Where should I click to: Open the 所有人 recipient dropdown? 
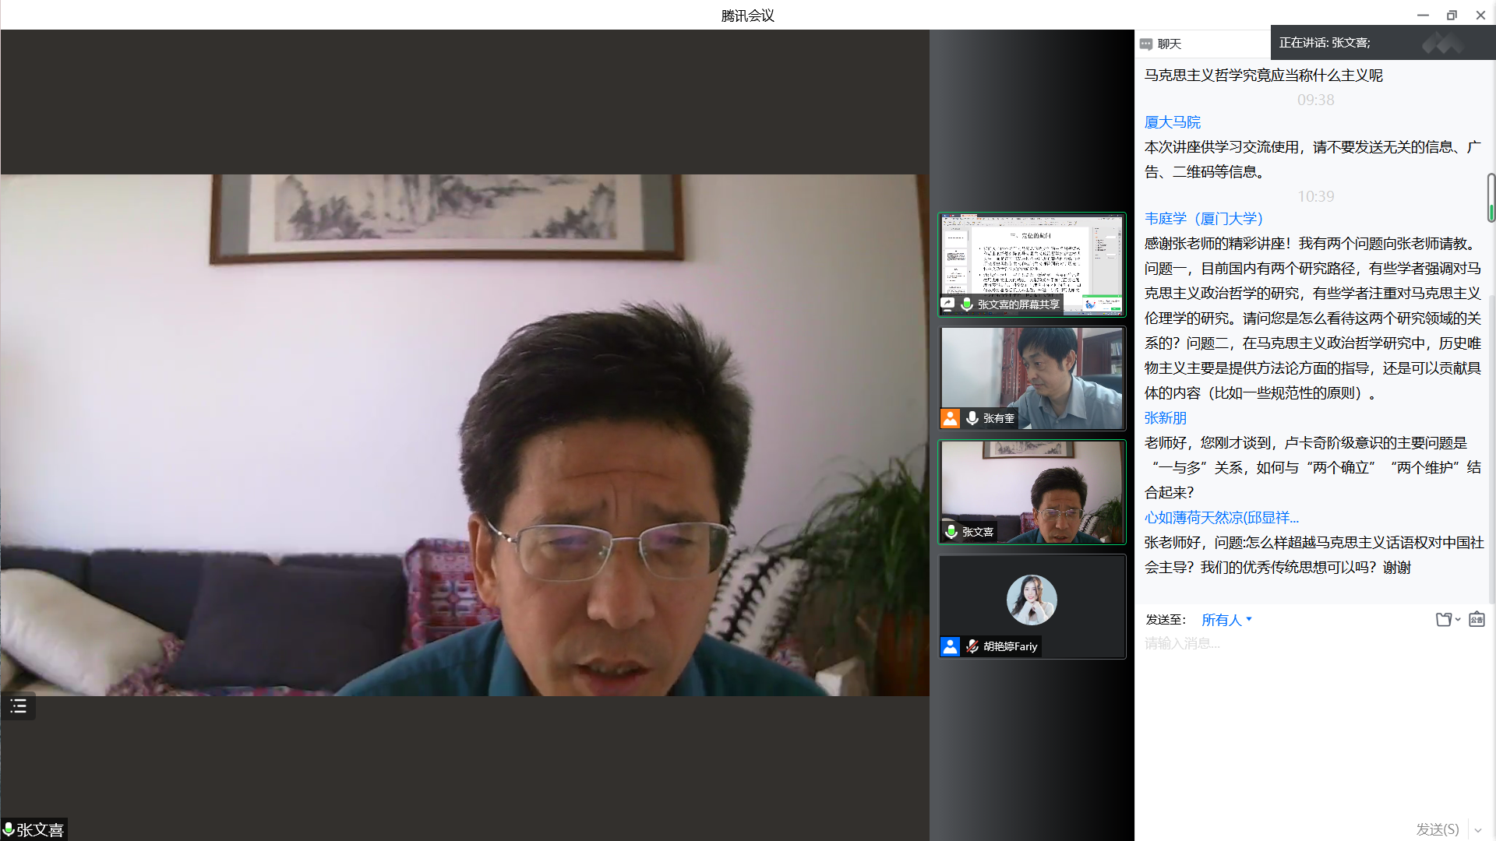[x=1226, y=620]
